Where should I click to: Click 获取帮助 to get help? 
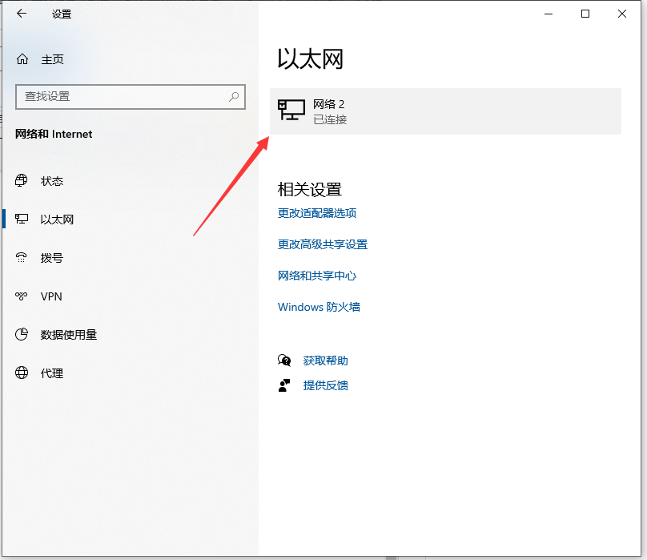coord(325,361)
